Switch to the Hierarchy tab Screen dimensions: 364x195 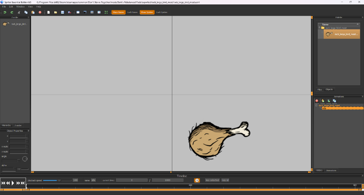[6, 125]
